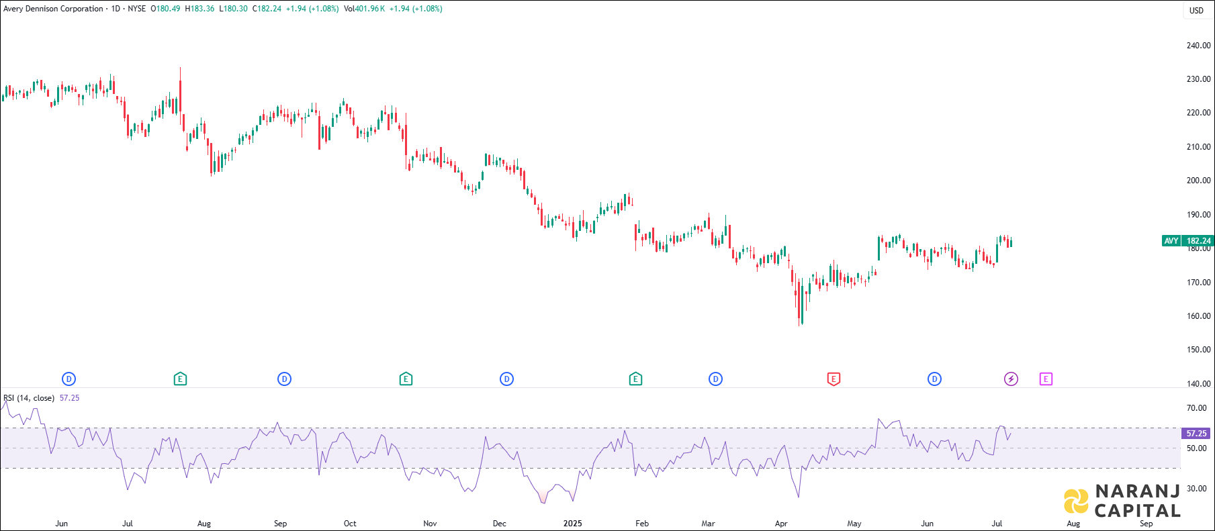The width and height of the screenshot is (1215, 531).
Task: Click the open value O180.49
Action: 165,9
